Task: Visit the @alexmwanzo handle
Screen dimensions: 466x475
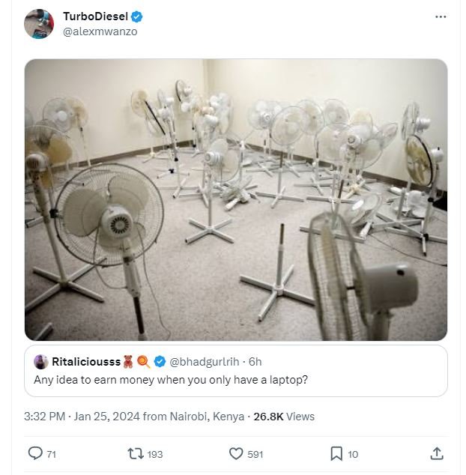Action: [x=100, y=31]
